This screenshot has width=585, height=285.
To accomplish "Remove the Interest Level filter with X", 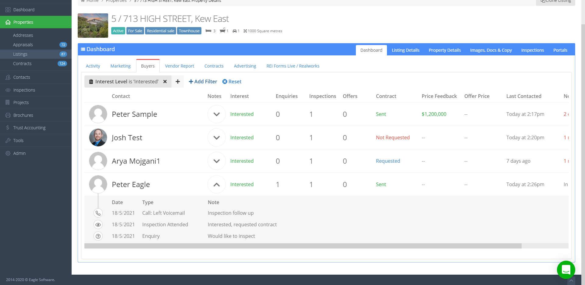I will coord(165,82).
